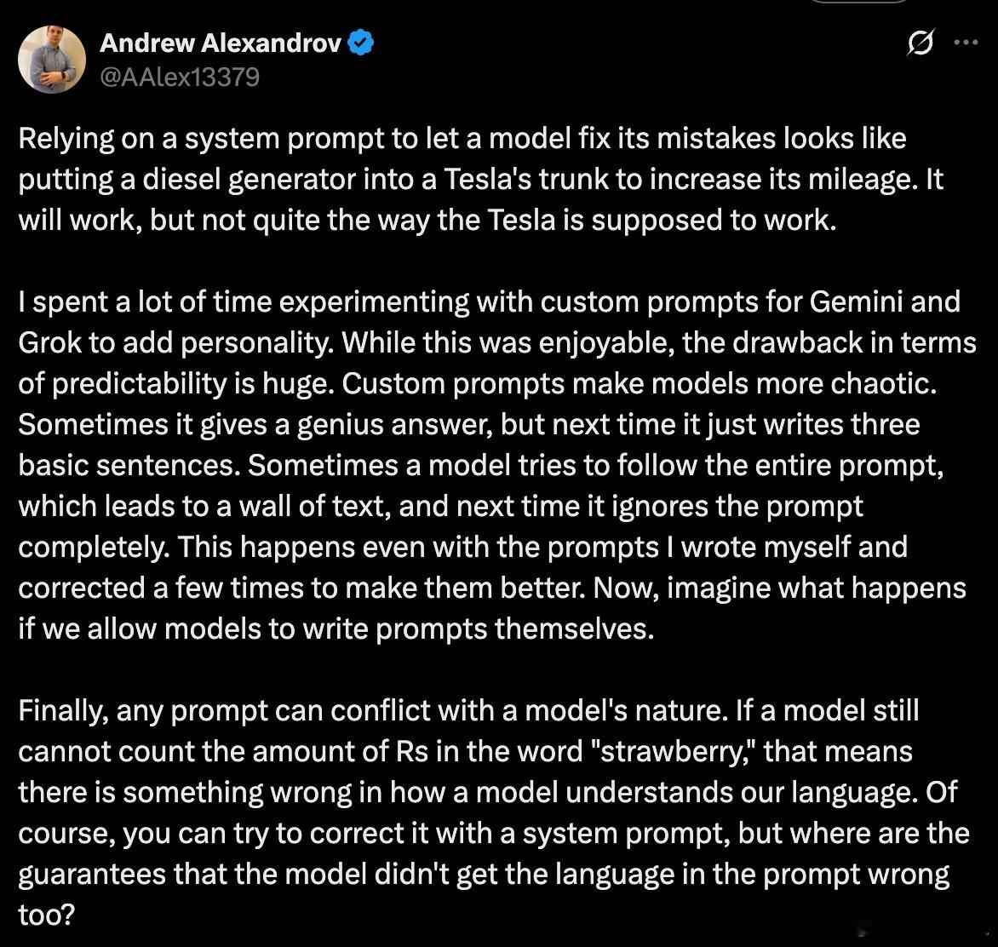Click the word "themselves." ending the second paragraph
This screenshot has height=947, width=998.
pos(574,628)
